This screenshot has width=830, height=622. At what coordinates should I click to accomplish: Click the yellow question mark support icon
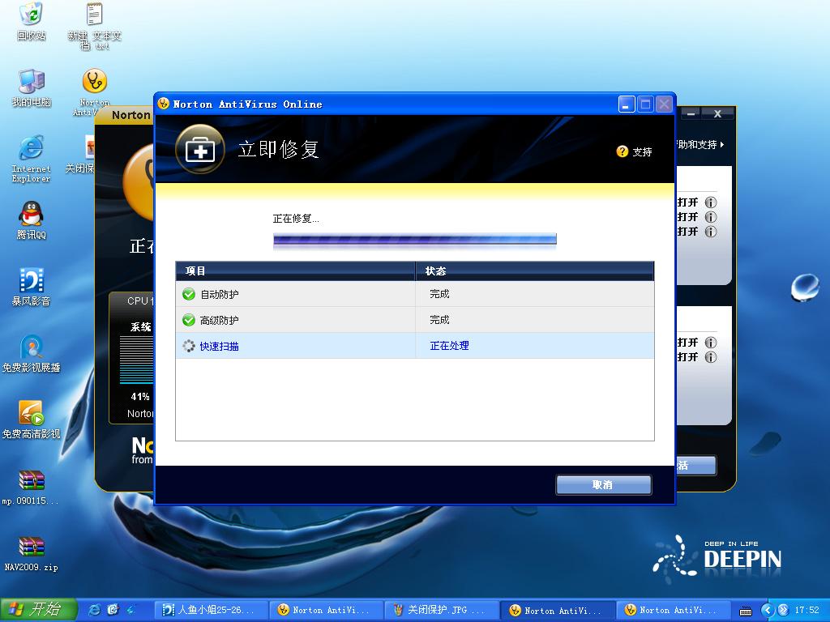pyautogui.click(x=622, y=151)
